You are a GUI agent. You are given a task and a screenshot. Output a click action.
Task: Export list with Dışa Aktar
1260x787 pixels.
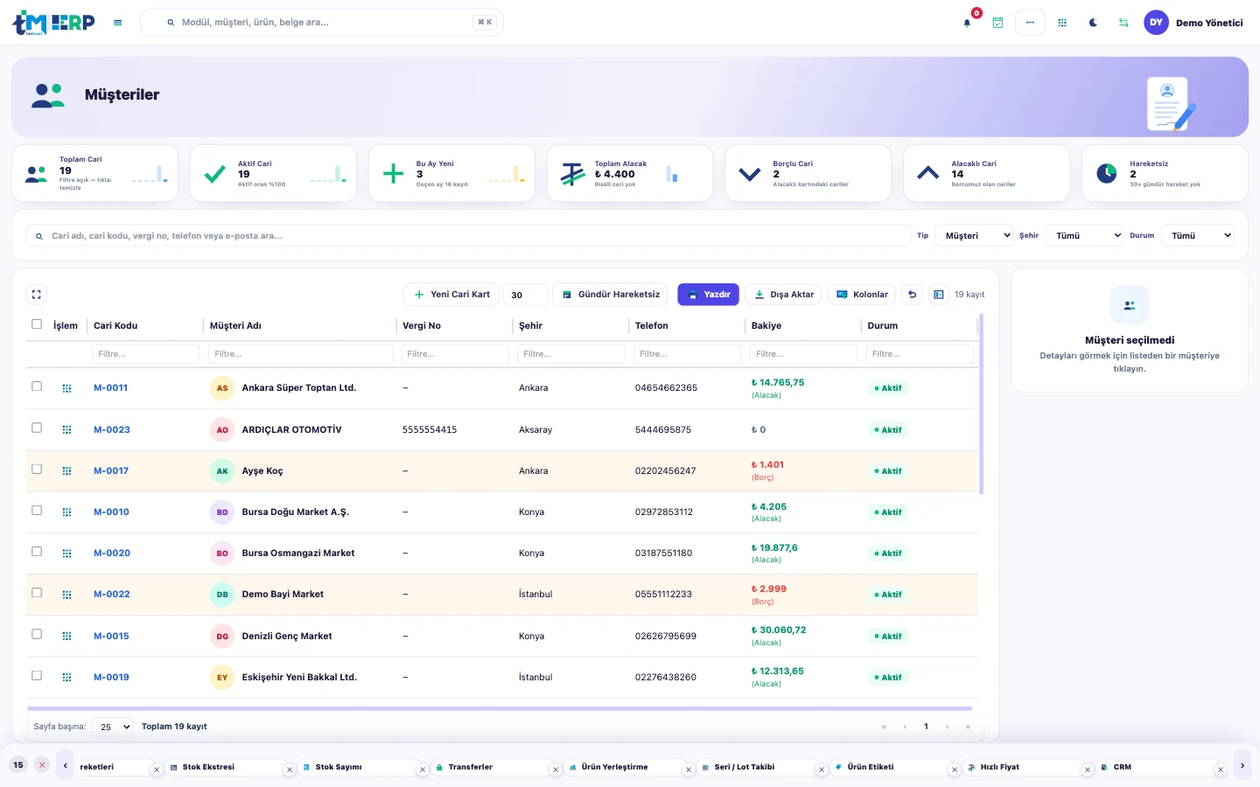coord(783,295)
